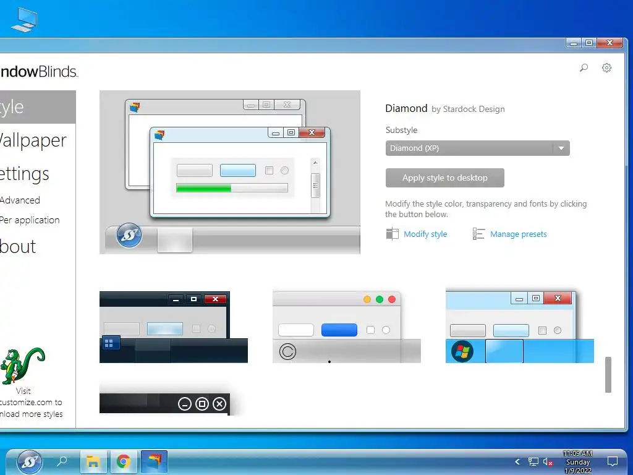Select the WindowBlinds taskbar icon
Screen dimensions: 633x475
(154, 461)
